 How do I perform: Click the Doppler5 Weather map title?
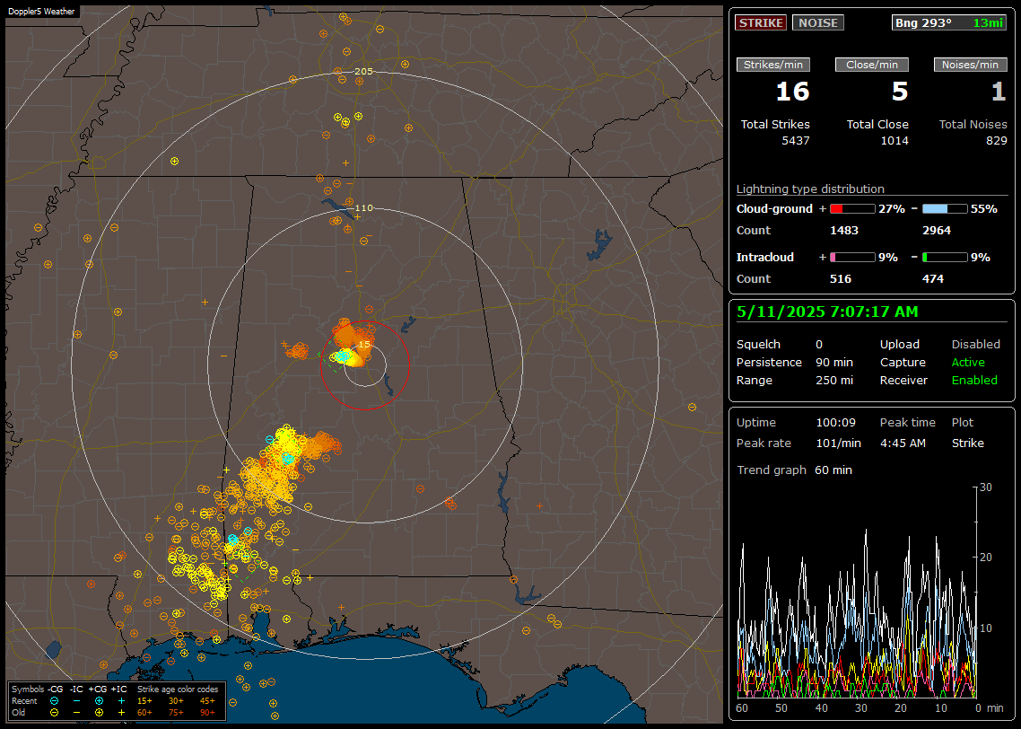pos(41,12)
